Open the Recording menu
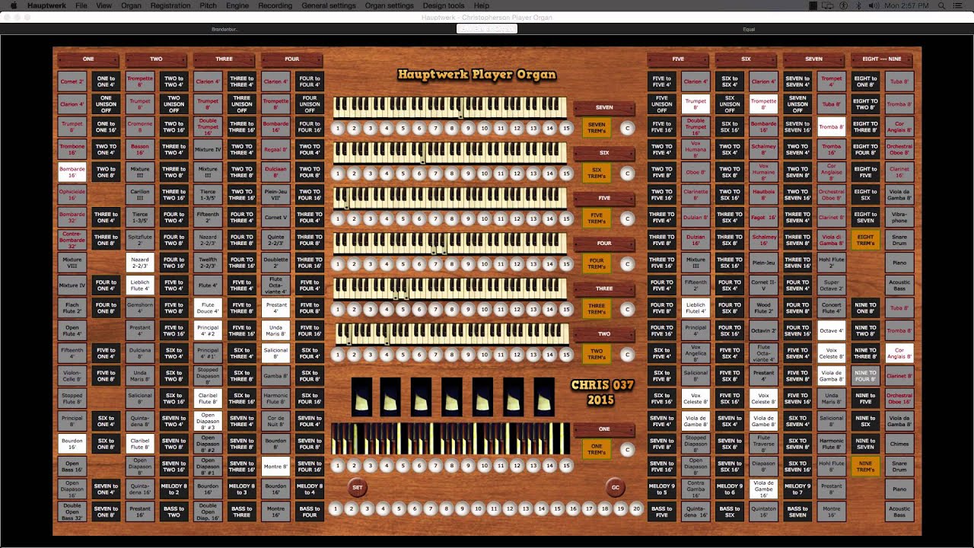This screenshot has width=974, height=548. [x=275, y=5]
